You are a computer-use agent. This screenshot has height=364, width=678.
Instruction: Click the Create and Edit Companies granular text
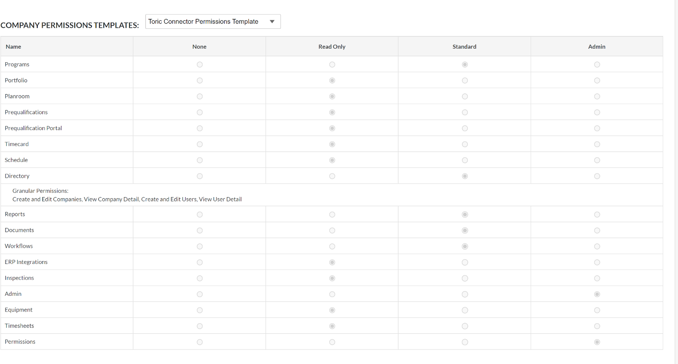tap(47, 199)
